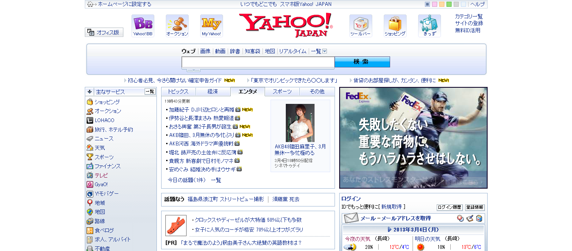572x251 pixels.
Task: Switch to the スポーツ news tab
Action: point(282,92)
